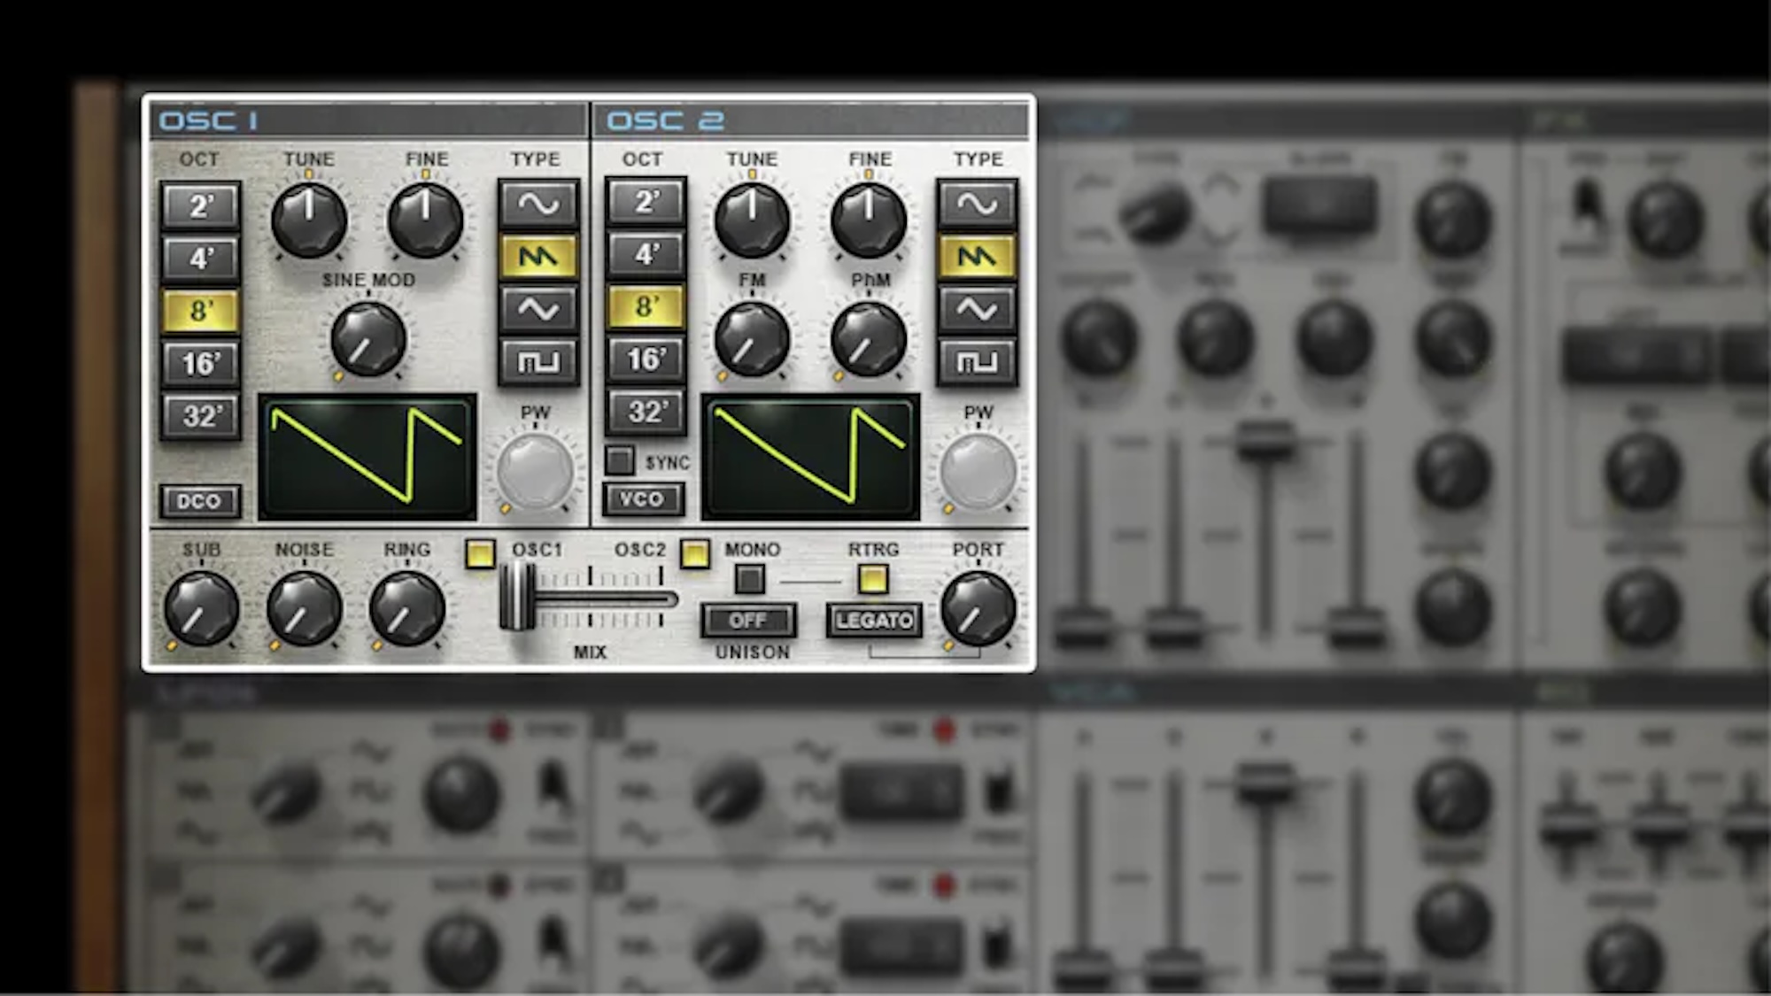The width and height of the screenshot is (1771, 996).
Task: Click the SUB level knob
Action: point(202,608)
